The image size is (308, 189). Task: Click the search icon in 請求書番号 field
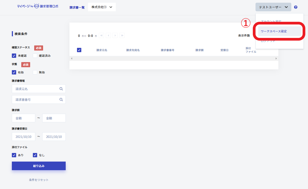61,99
